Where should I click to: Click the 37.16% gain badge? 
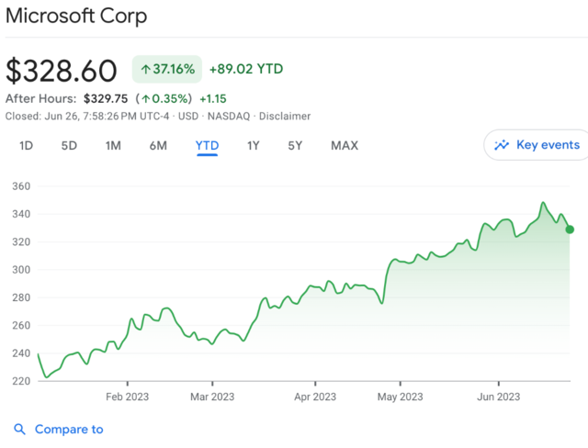(x=167, y=69)
